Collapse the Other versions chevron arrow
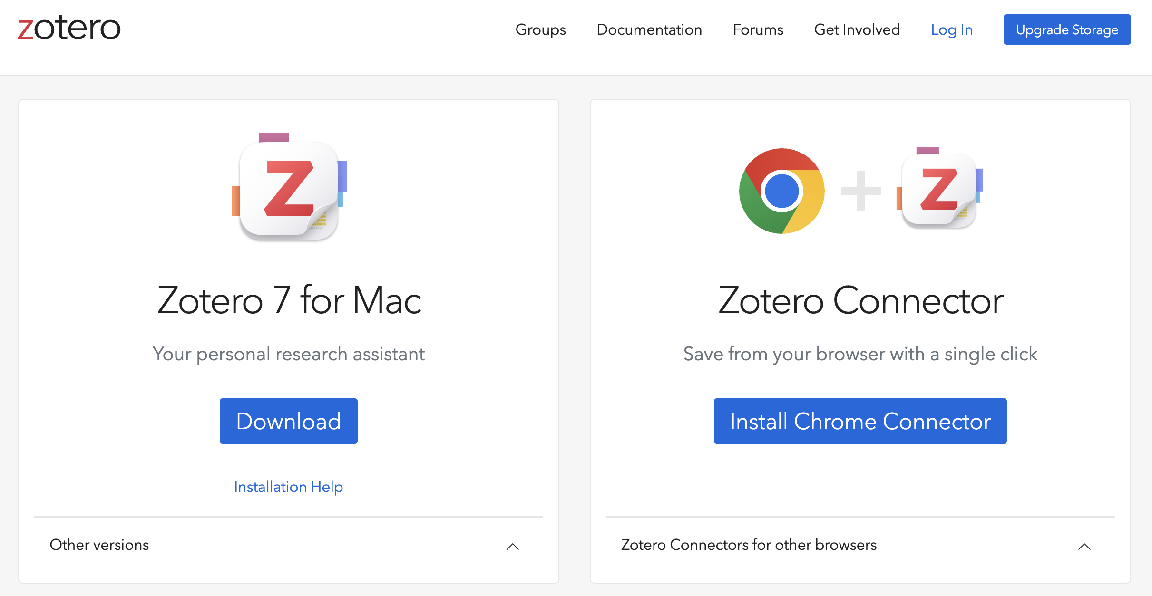1152x596 pixels. tap(513, 546)
